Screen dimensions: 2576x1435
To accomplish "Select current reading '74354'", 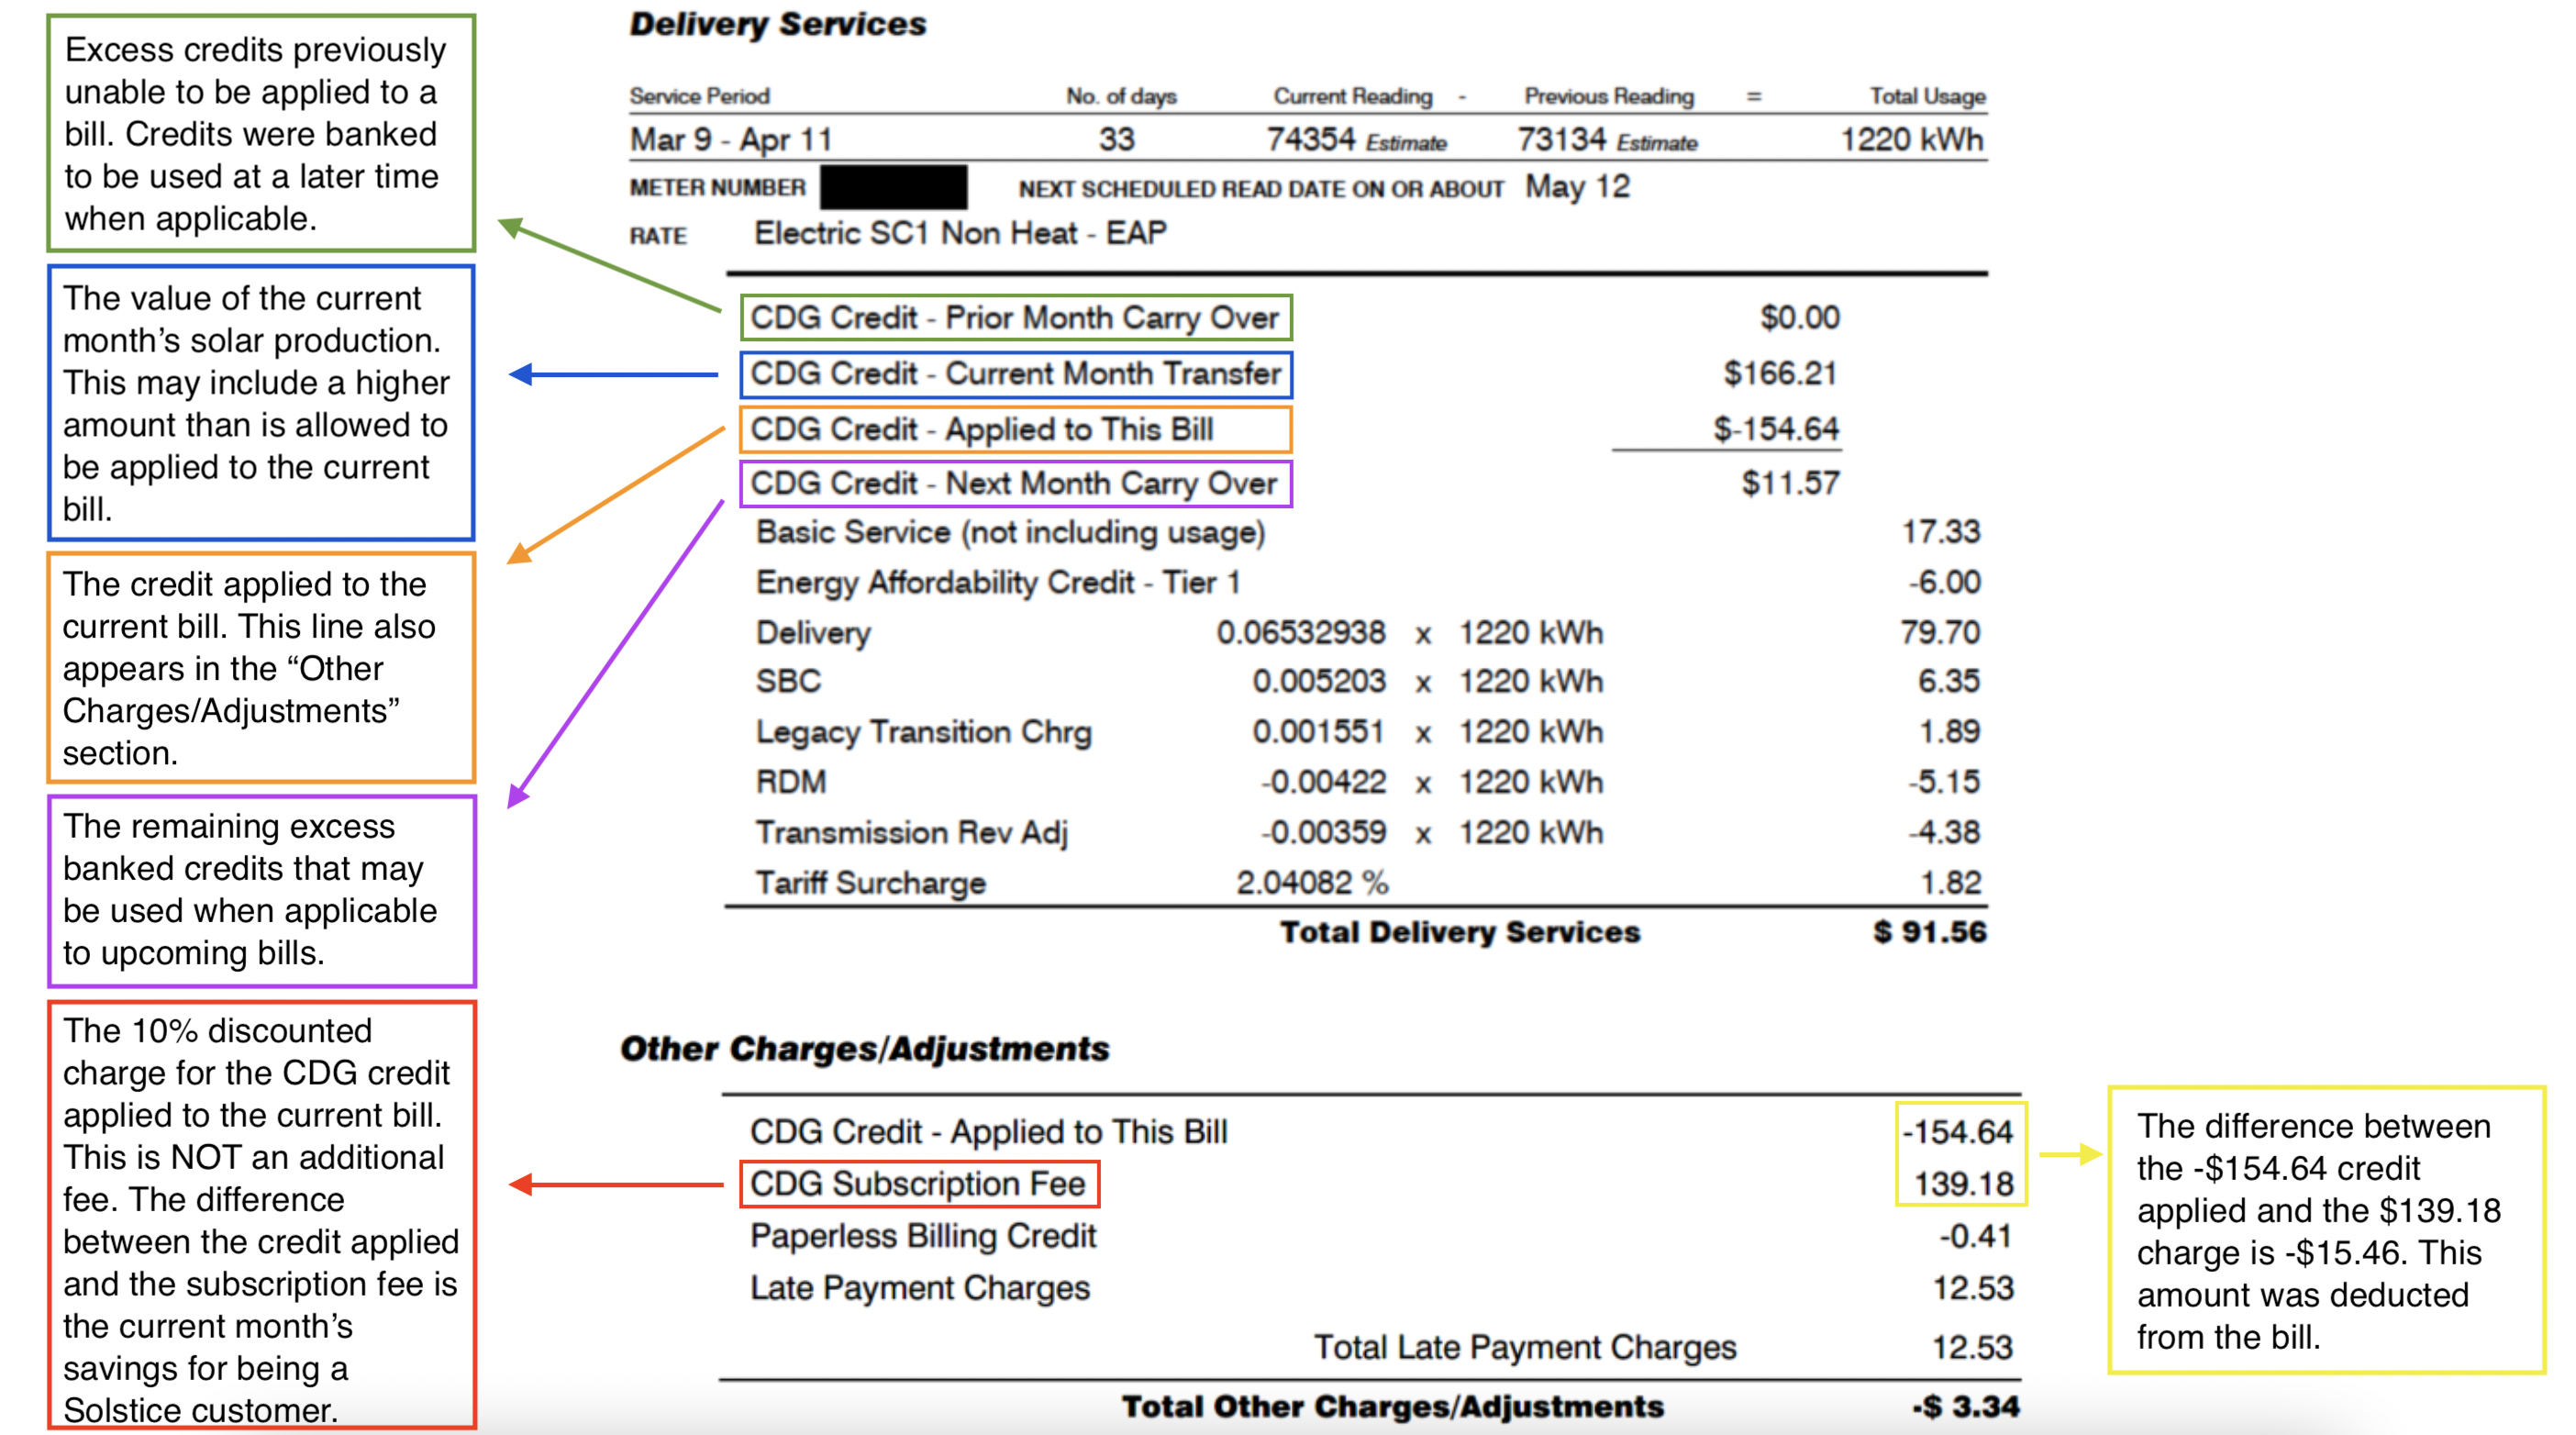I will 1310,139.
